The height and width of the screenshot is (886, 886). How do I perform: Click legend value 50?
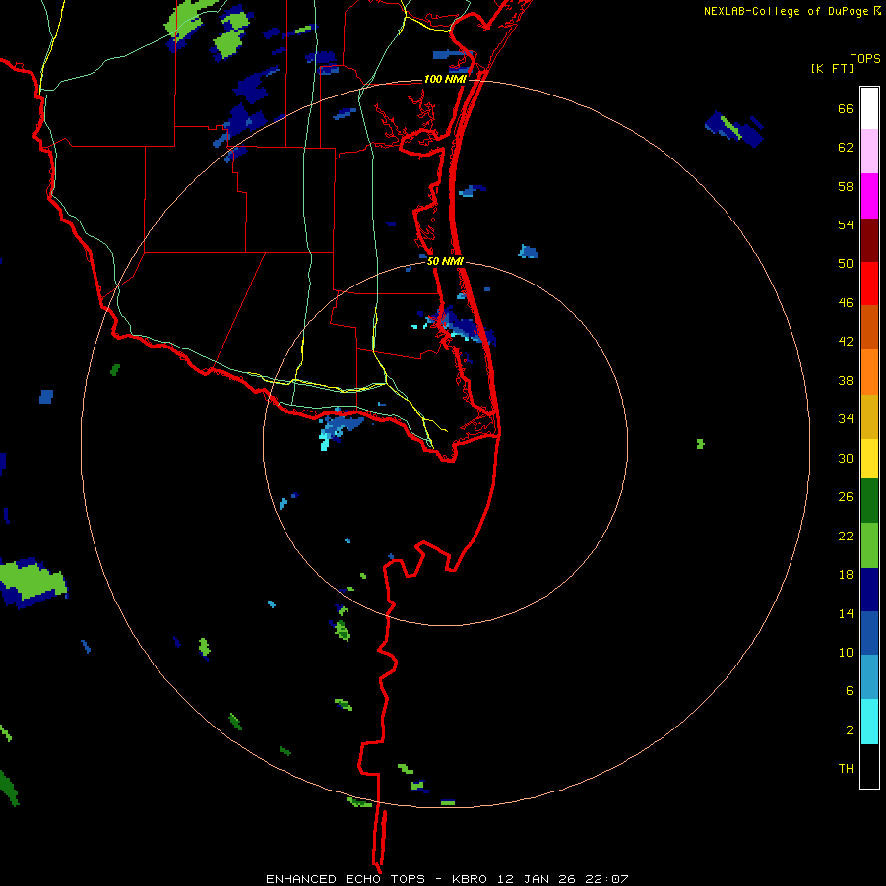click(x=846, y=264)
